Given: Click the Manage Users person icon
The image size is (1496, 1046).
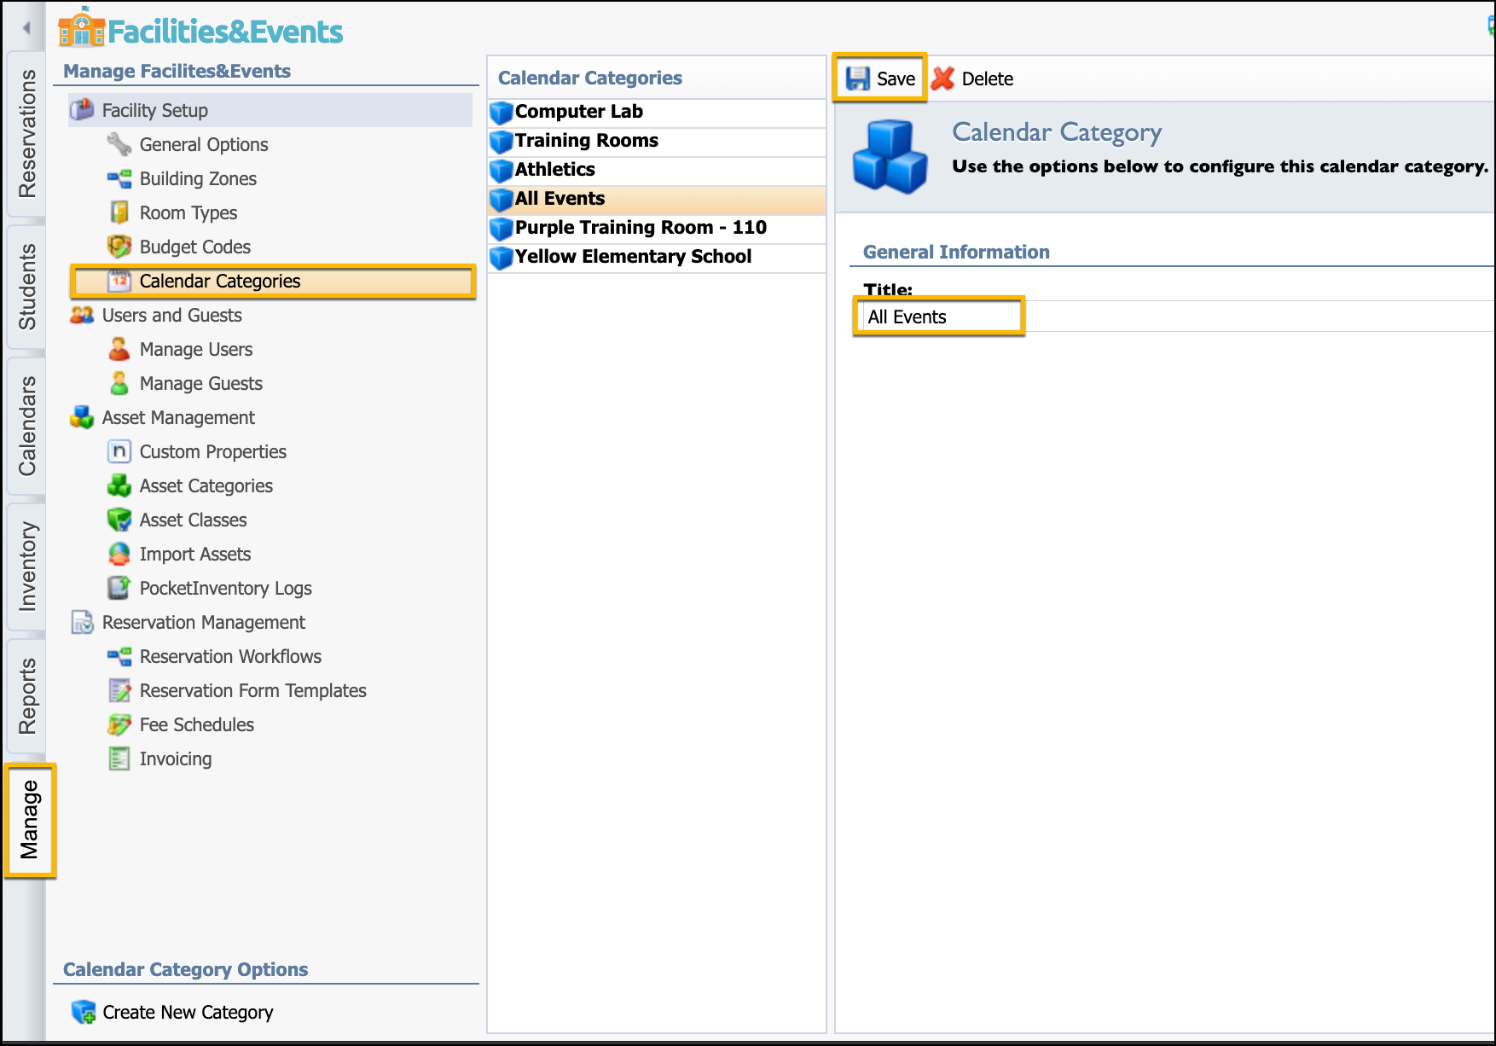Looking at the screenshot, I should point(119,349).
